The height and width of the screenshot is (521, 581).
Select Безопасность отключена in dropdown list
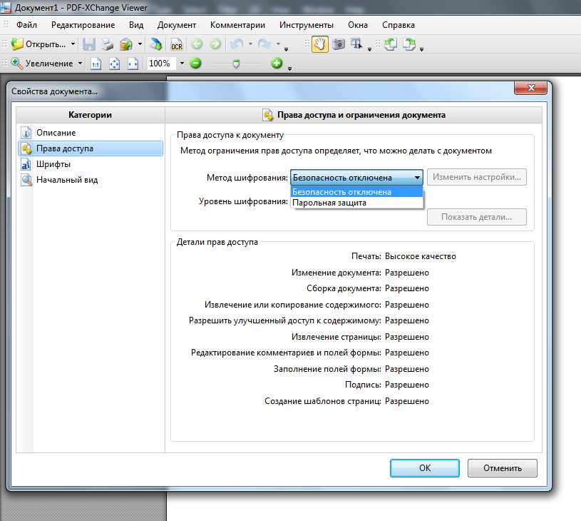(357, 192)
